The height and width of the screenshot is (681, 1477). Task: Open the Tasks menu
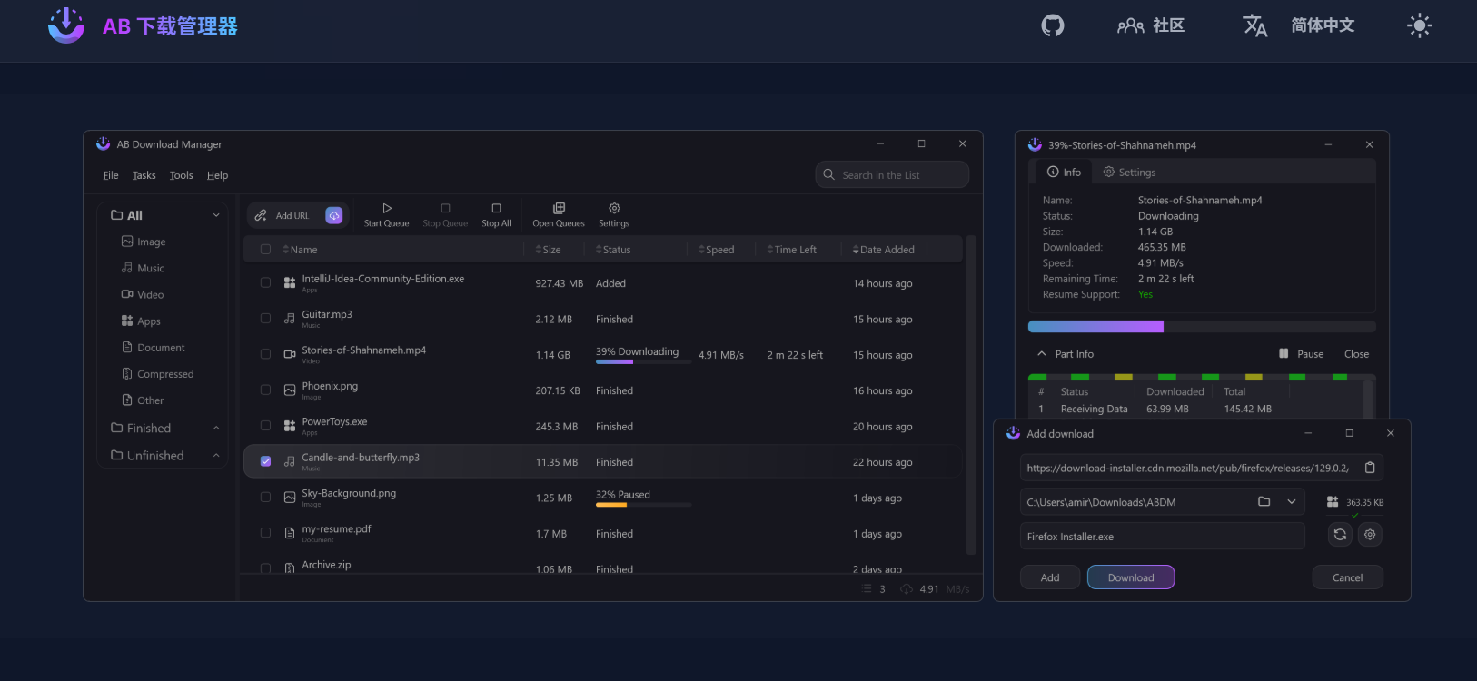pos(144,175)
